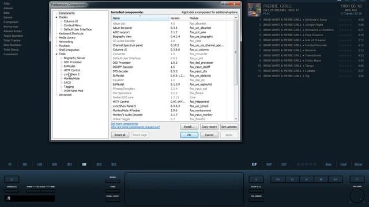Click the Cancel button in Preferences

tap(209, 135)
